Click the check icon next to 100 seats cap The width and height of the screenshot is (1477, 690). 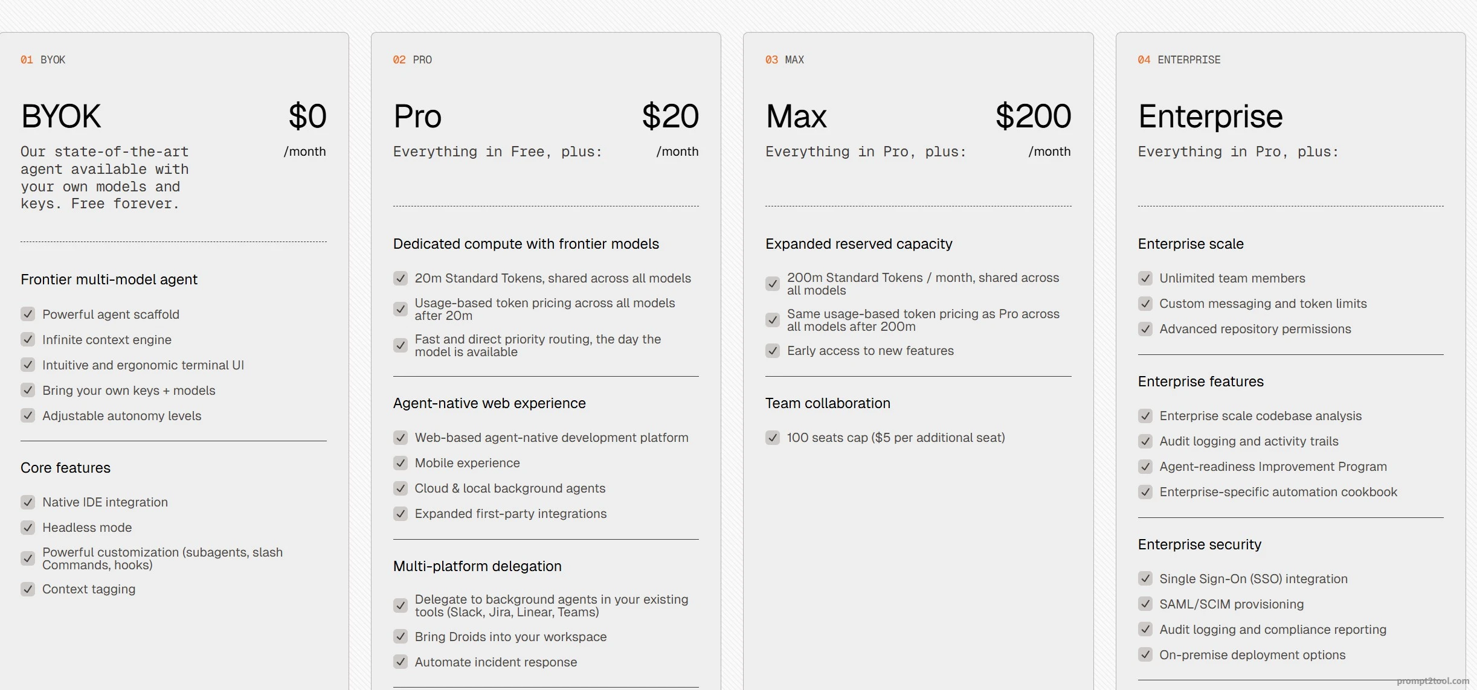(773, 438)
